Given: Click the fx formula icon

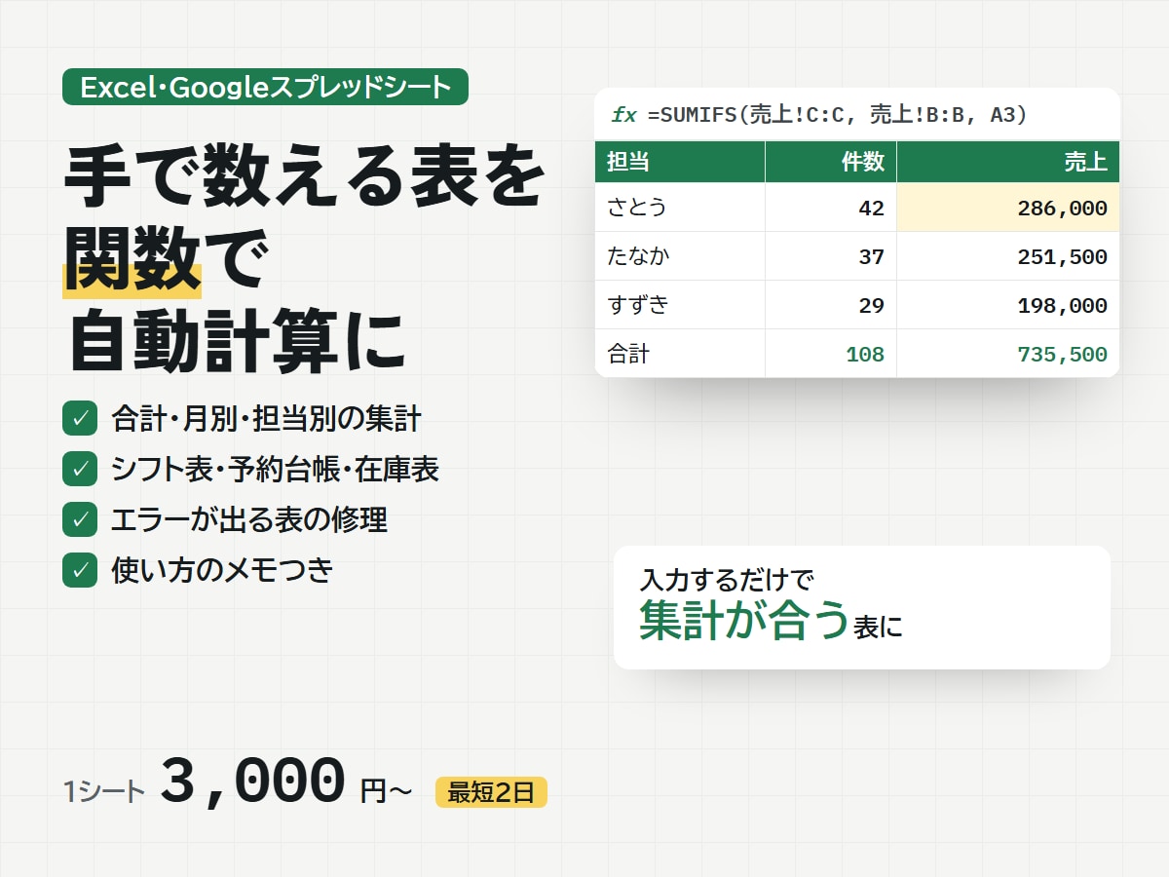Looking at the screenshot, I should [623, 115].
